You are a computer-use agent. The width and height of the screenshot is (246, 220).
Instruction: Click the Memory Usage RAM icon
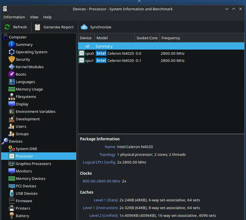12,89
